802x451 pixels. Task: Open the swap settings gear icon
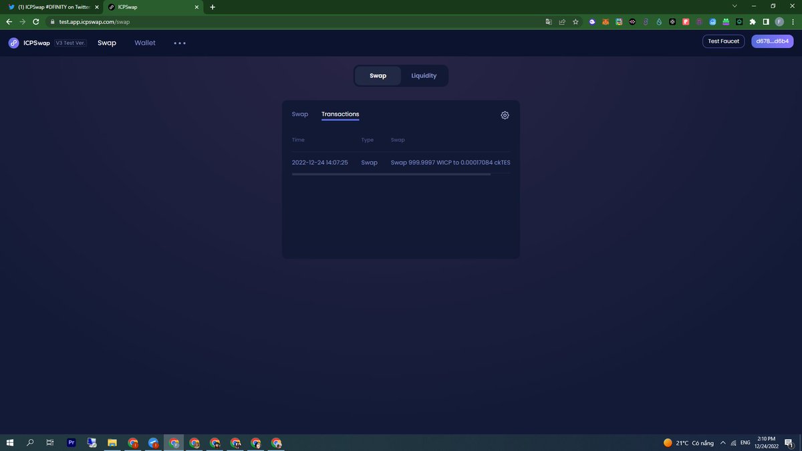point(505,115)
